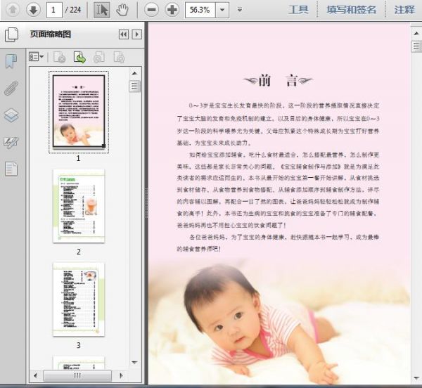This screenshot has height=388, width=422.
Task: Zoom out with the minus button
Action: pyautogui.click(x=151, y=10)
